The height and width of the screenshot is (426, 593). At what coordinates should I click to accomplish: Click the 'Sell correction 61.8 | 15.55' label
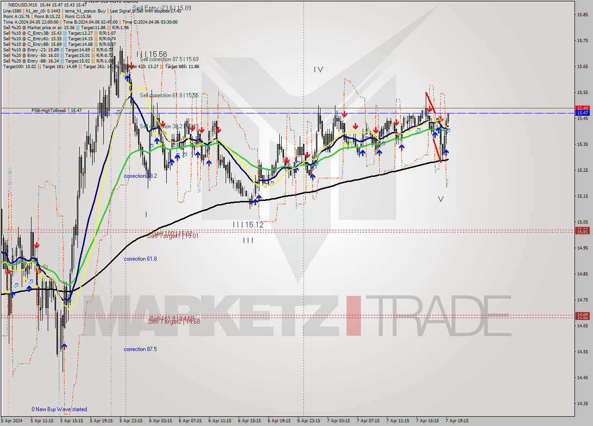pyautogui.click(x=169, y=95)
